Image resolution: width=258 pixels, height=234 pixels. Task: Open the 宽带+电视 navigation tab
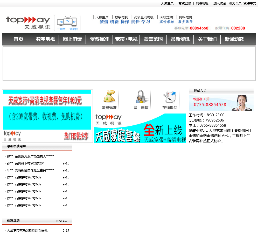click(x=126, y=39)
